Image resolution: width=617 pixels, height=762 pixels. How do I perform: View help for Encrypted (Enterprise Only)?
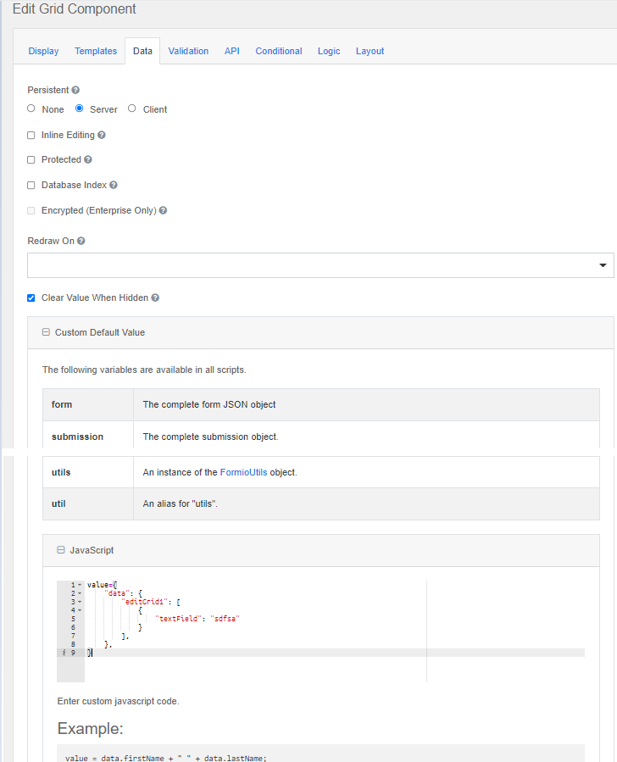163,209
